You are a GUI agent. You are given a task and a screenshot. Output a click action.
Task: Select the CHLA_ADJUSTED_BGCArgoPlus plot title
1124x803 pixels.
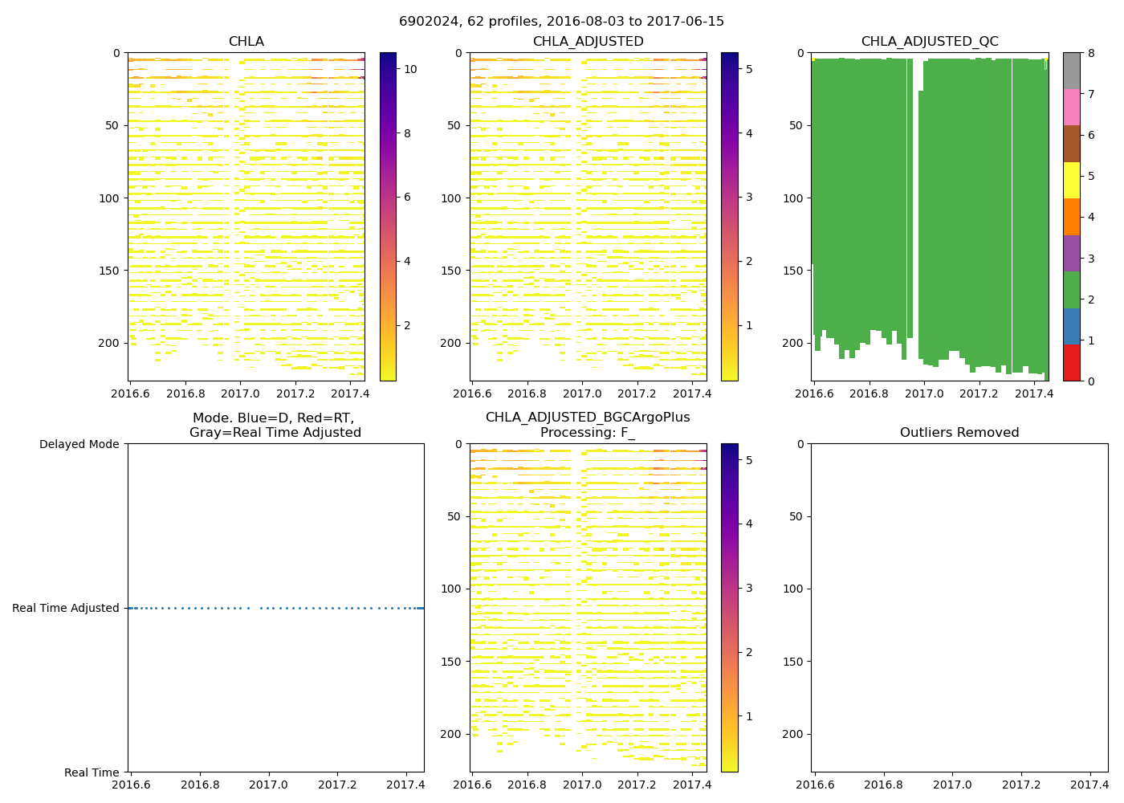[x=588, y=418]
